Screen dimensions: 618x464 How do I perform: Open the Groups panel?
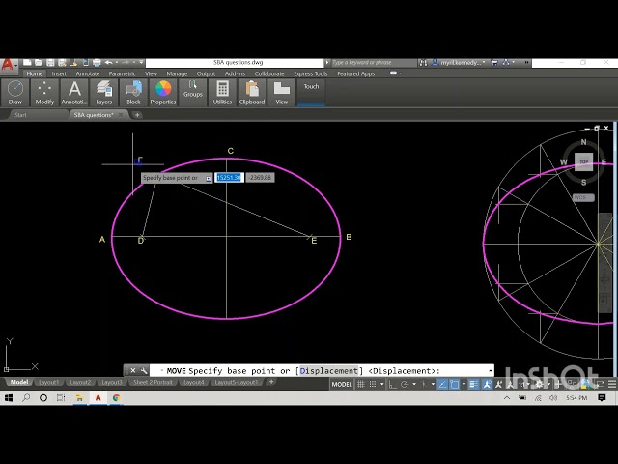coord(193,93)
